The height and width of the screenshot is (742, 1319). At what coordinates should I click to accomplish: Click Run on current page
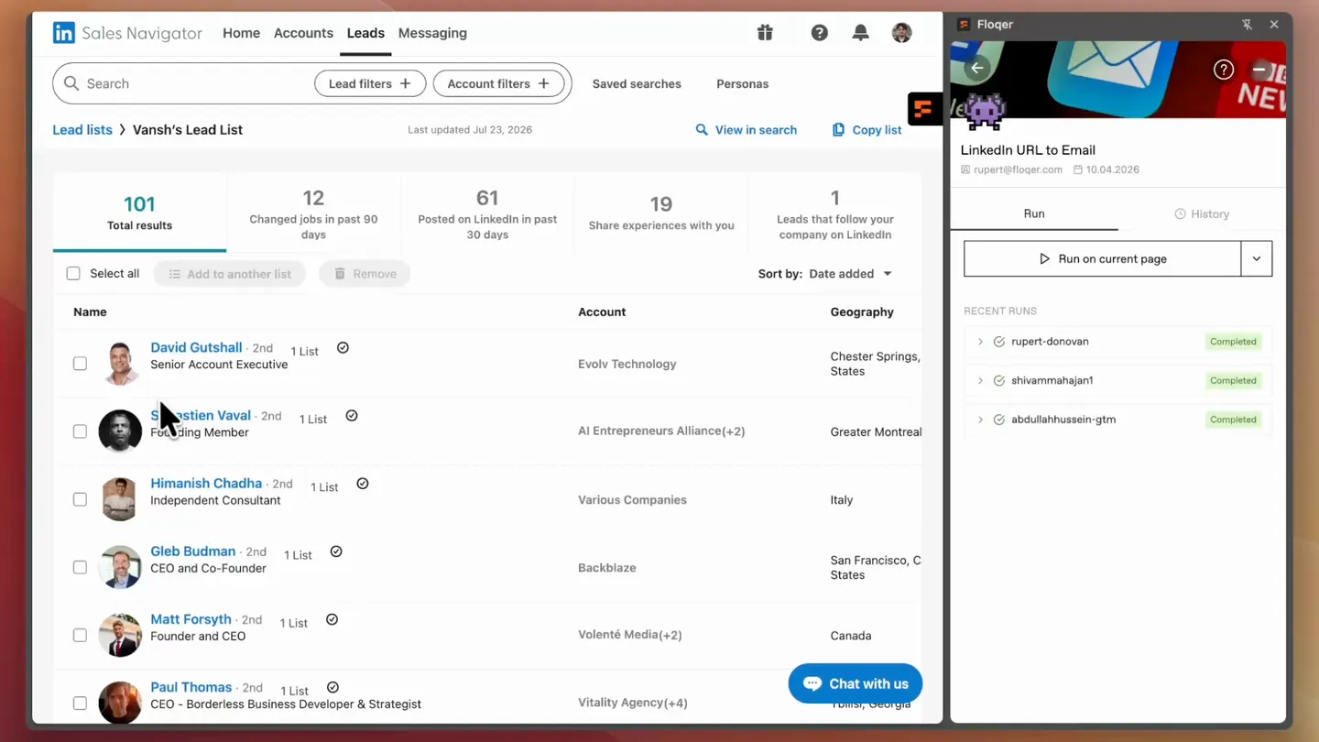tap(1103, 259)
